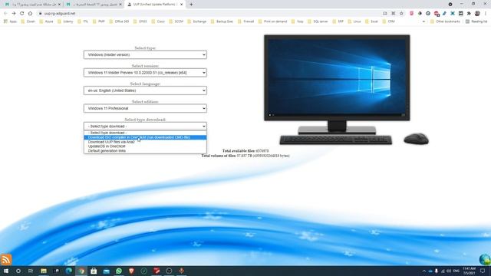This screenshot has width=491, height=276.
Task: Open Task View on the taskbar
Action: coord(31,271)
